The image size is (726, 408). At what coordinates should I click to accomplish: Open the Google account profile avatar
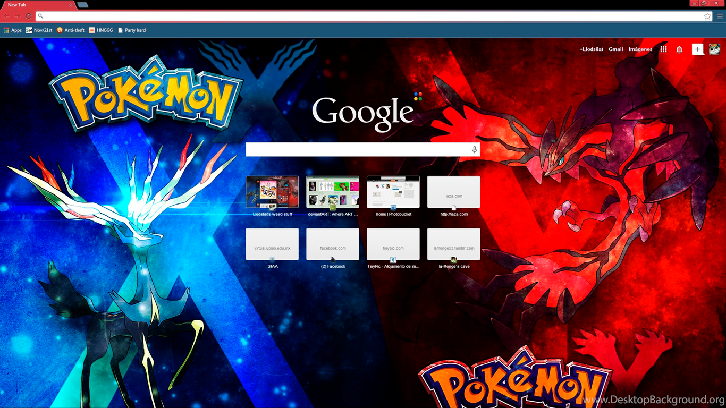[x=714, y=49]
